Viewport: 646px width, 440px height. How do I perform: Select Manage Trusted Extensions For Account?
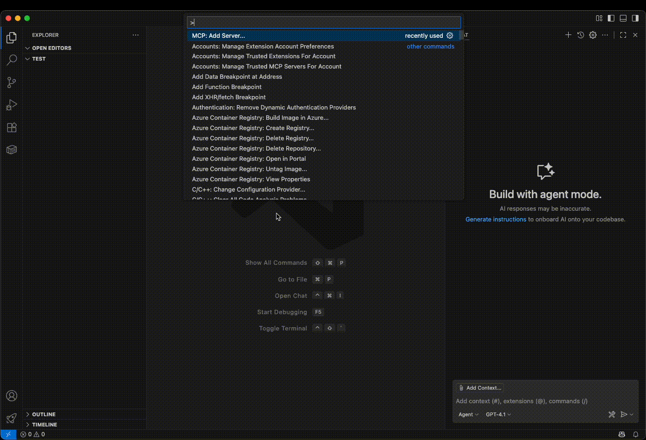[x=323, y=56]
